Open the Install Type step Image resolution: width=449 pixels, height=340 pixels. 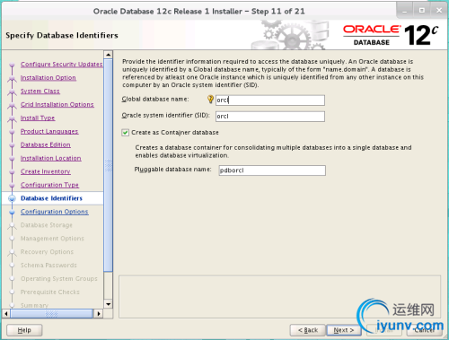pyautogui.click(x=38, y=118)
